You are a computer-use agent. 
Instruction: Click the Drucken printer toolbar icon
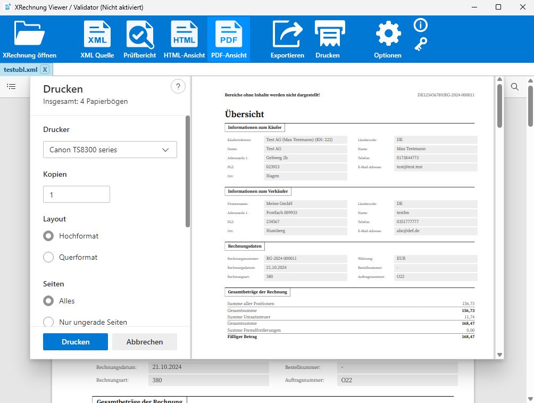click(328, 36)
